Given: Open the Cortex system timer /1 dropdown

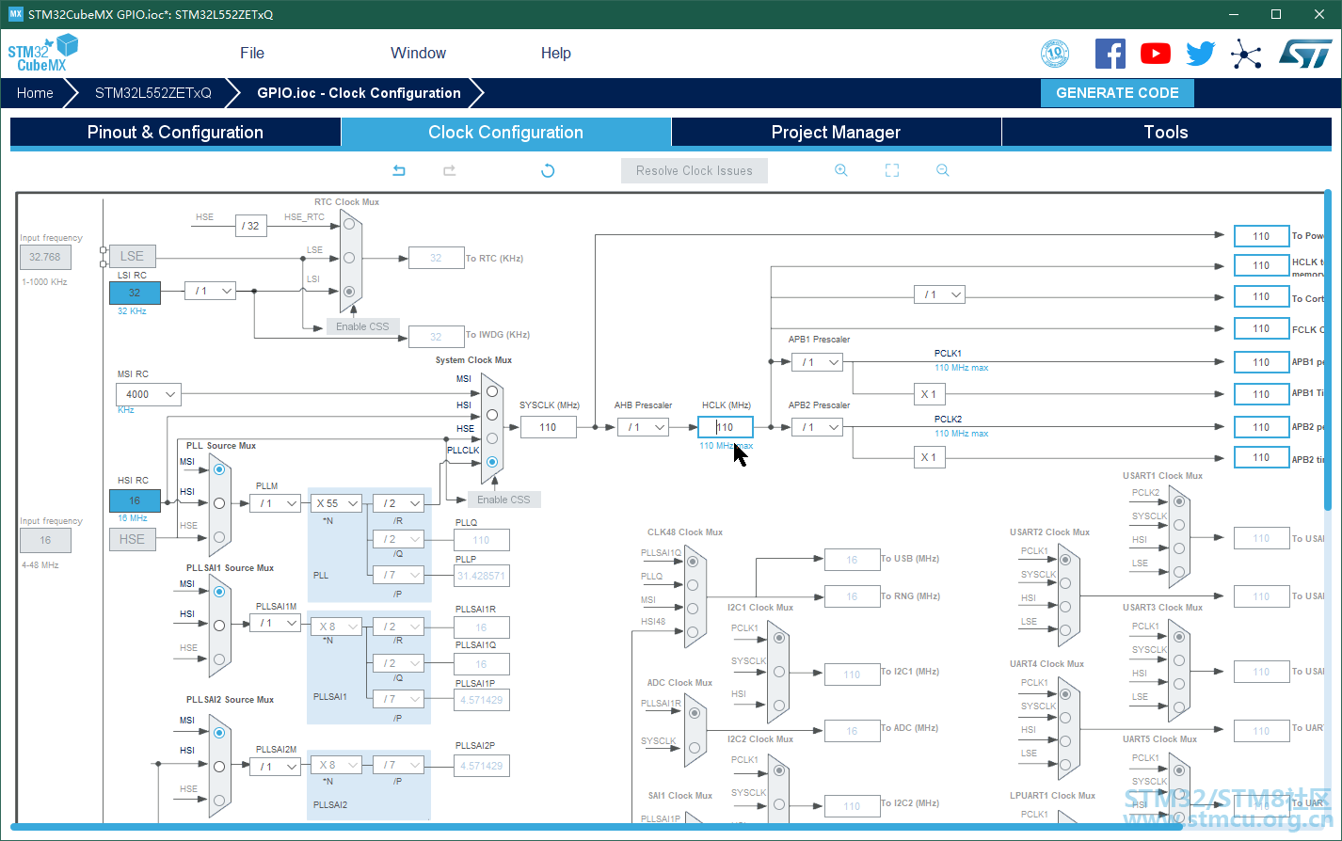Looking at the screenshot, I should pos(939,295).
